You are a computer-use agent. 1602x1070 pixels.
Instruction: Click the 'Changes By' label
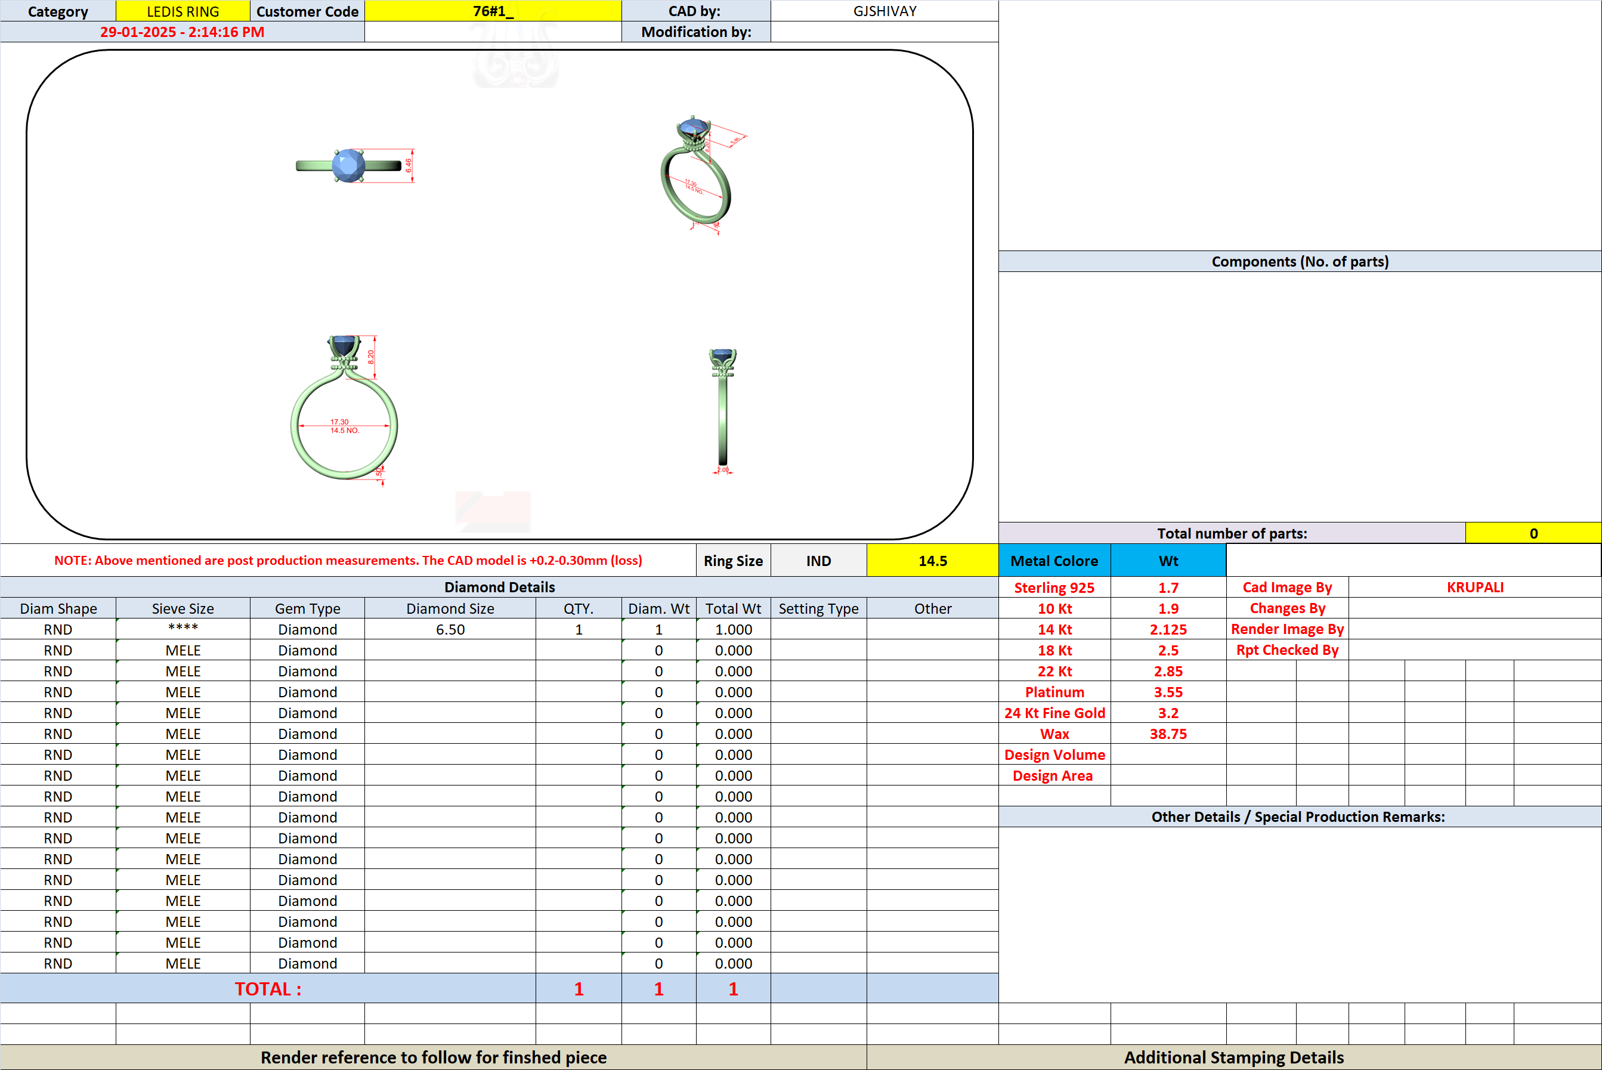[x=1286, y=608]
